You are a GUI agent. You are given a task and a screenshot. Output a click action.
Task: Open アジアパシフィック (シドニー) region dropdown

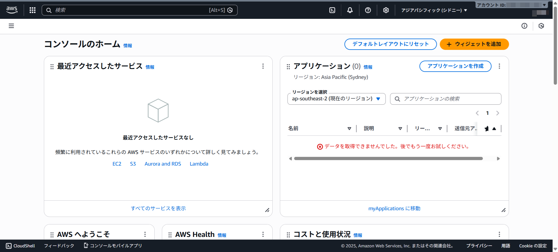[434, 10]
